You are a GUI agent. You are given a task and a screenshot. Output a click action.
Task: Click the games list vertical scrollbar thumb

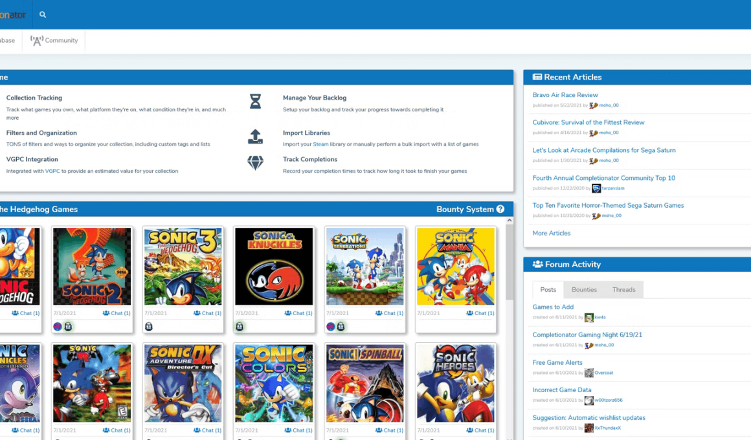click(x=509, y=262)
